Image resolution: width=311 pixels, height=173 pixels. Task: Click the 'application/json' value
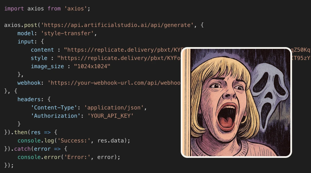click(x=114, y=108)
